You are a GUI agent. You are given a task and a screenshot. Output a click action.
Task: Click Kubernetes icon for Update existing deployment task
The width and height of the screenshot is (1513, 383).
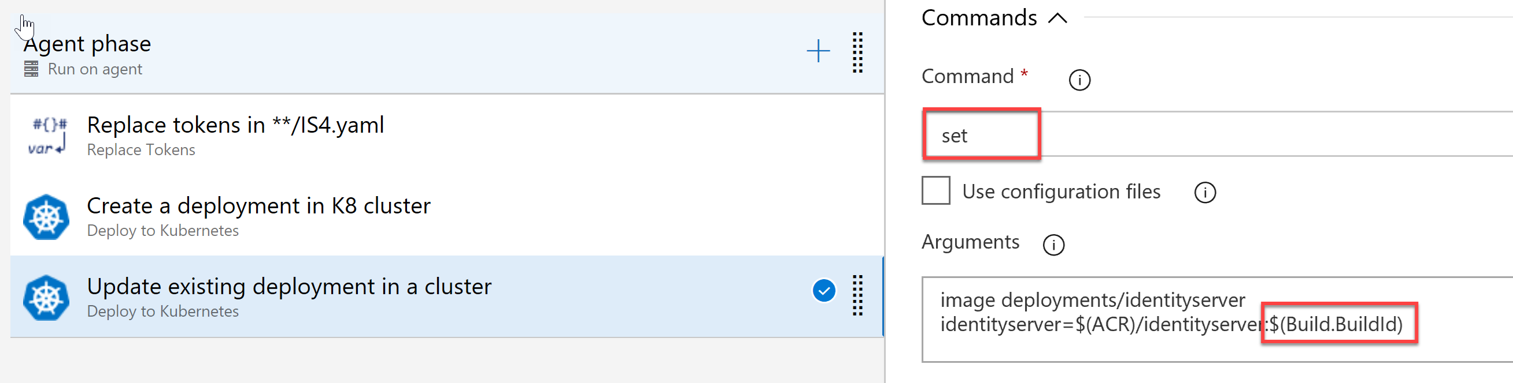click(46, 298)
